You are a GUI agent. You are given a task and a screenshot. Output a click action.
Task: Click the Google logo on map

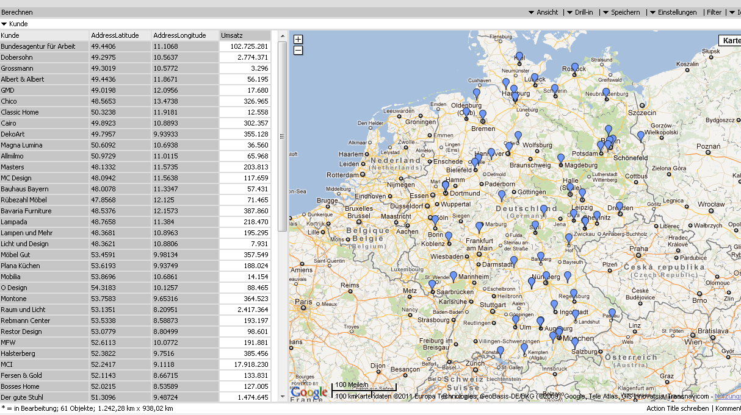(x=309, y=392)
